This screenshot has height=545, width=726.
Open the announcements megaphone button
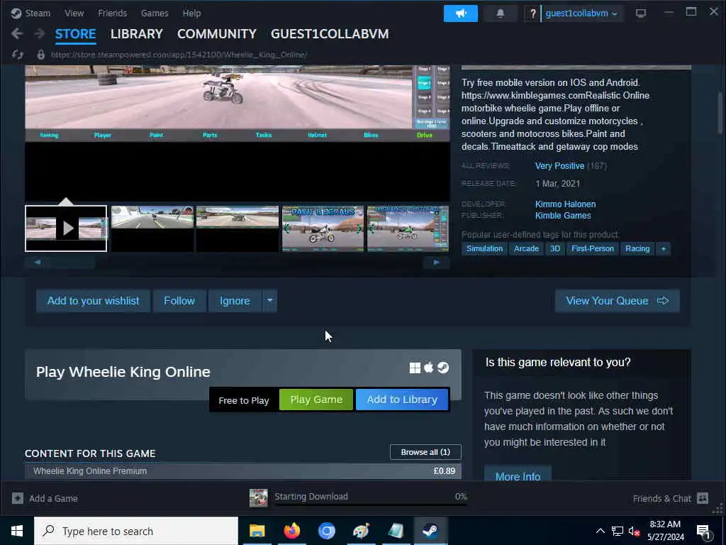pos(460,13)
